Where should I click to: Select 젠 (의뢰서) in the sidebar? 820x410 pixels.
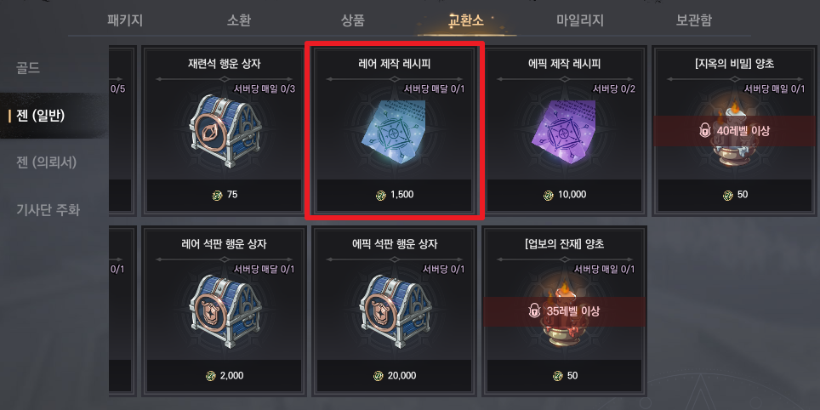[46, 162]
